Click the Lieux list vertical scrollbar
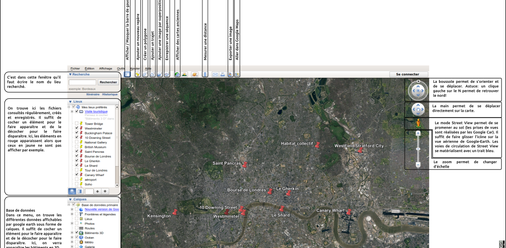 point(117,146)
